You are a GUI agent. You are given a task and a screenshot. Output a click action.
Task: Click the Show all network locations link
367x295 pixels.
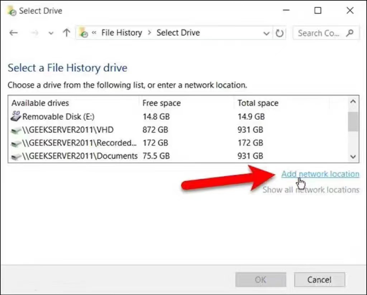point(311,190)
